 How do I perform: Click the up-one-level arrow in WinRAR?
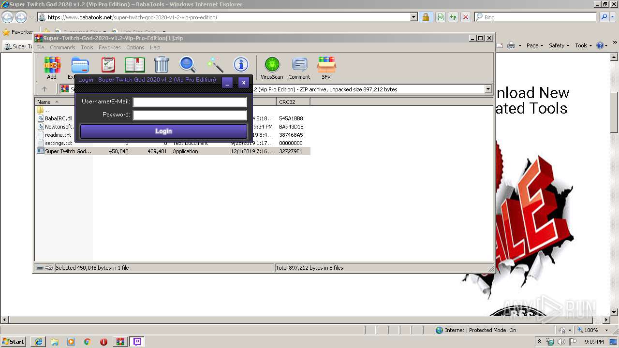pos(44,89)
